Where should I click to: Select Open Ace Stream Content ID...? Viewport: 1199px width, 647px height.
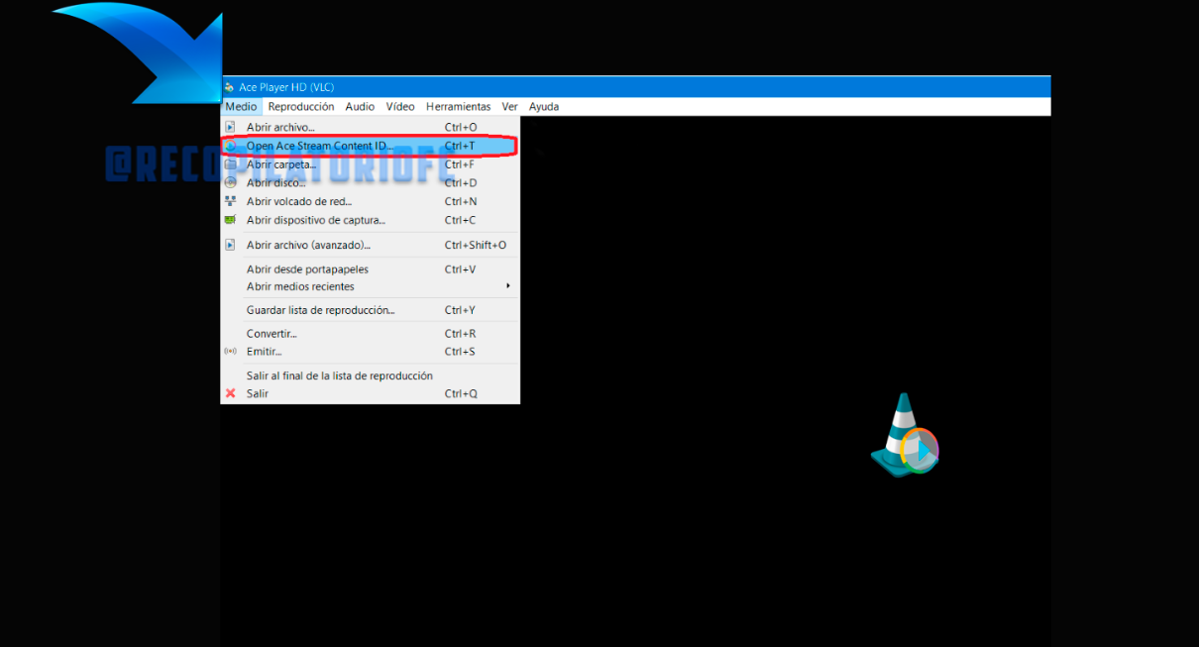[x=370, y=146]
